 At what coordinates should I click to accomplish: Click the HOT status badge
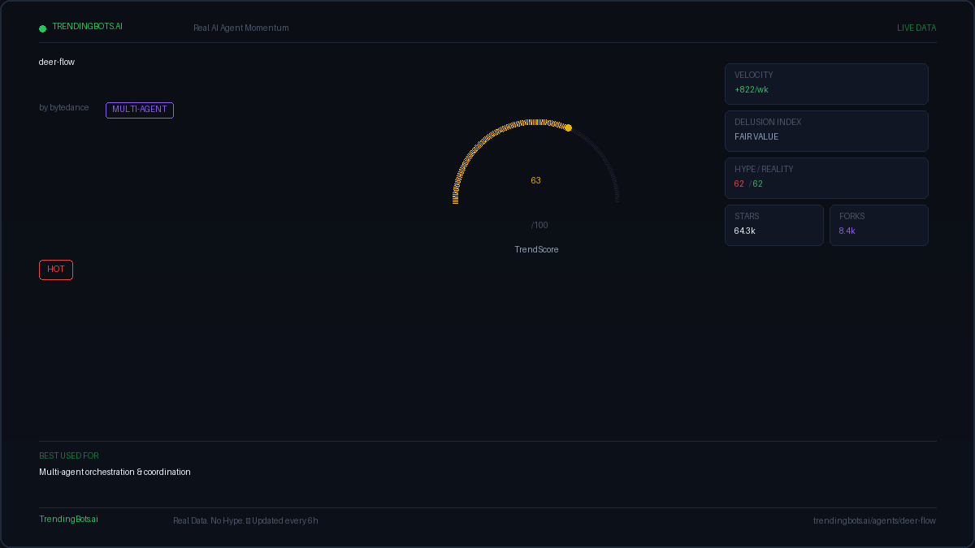(56, 270)
